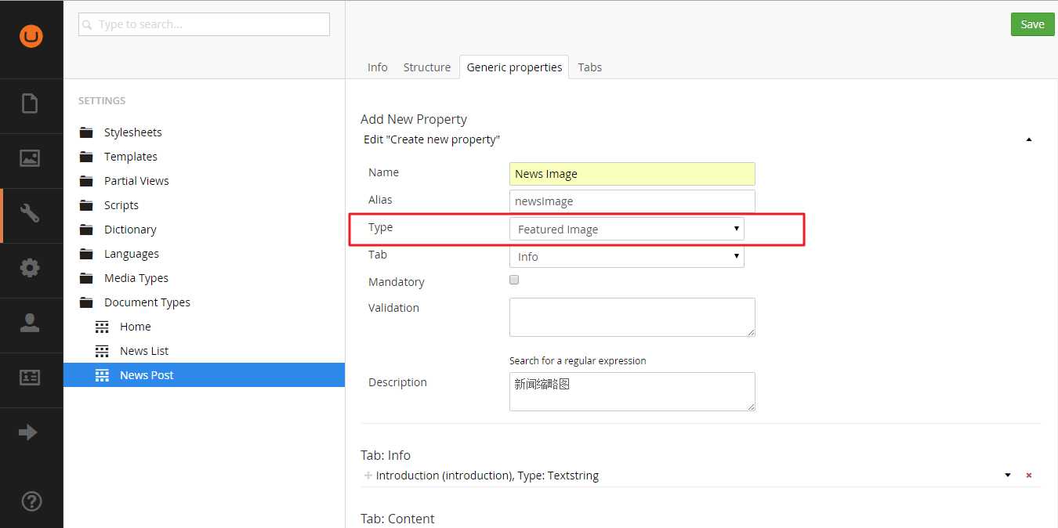Viewport: 1058px width, 528px height.
Task: Select Languages in the settings tree
Action: point(132,254)
